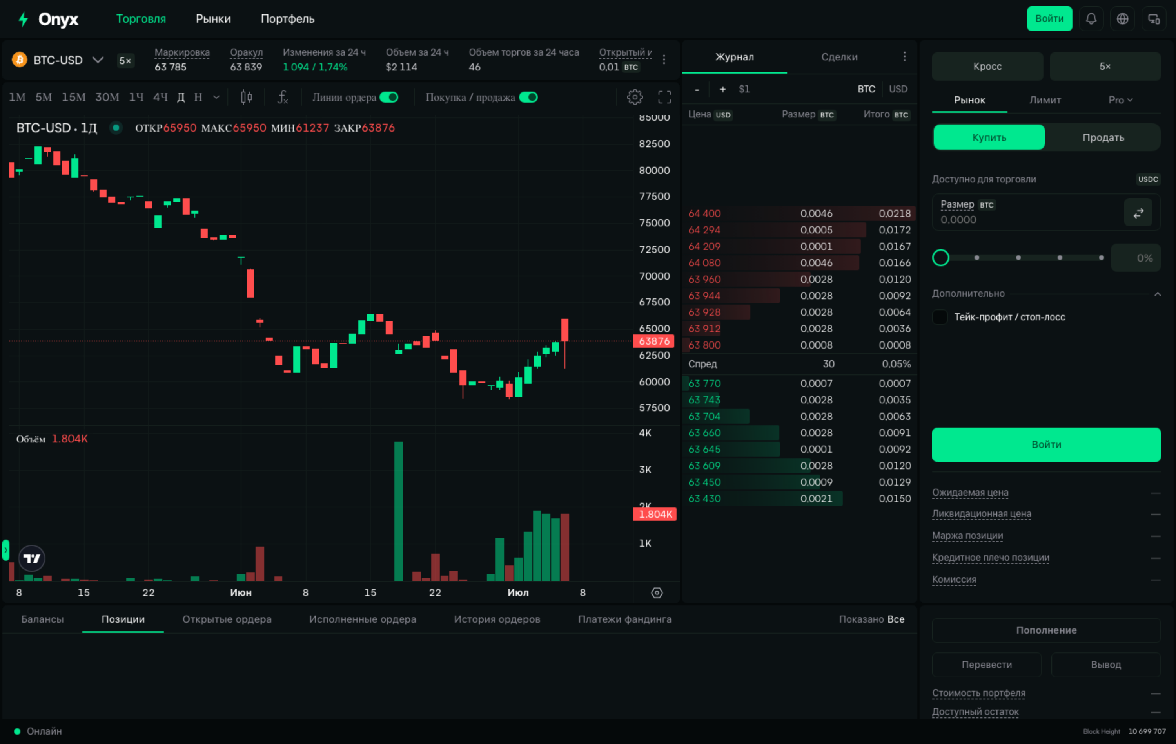The height and width of the screenshot is (744, 1176).
Task: Select the 4Ч timeframe
Action: click(x=160, y=97)
